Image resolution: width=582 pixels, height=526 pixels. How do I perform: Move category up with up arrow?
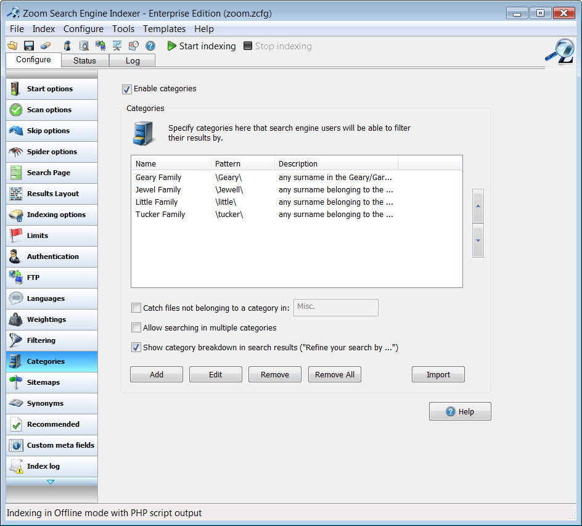478,206
